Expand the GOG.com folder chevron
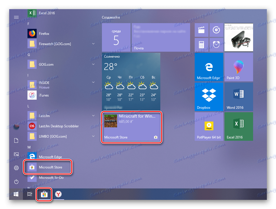276x209 pixels. tap(93, 64)
